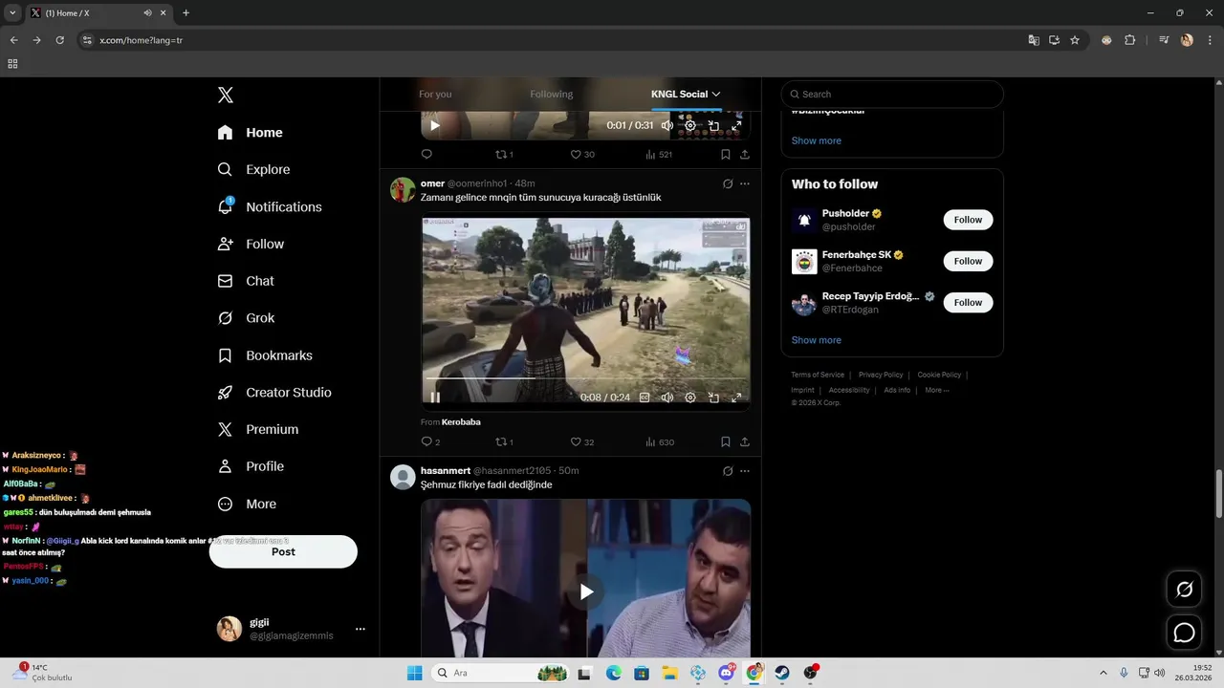Switch to the Following tab
Screen dimensions: 1224x688
pos(552,94)
